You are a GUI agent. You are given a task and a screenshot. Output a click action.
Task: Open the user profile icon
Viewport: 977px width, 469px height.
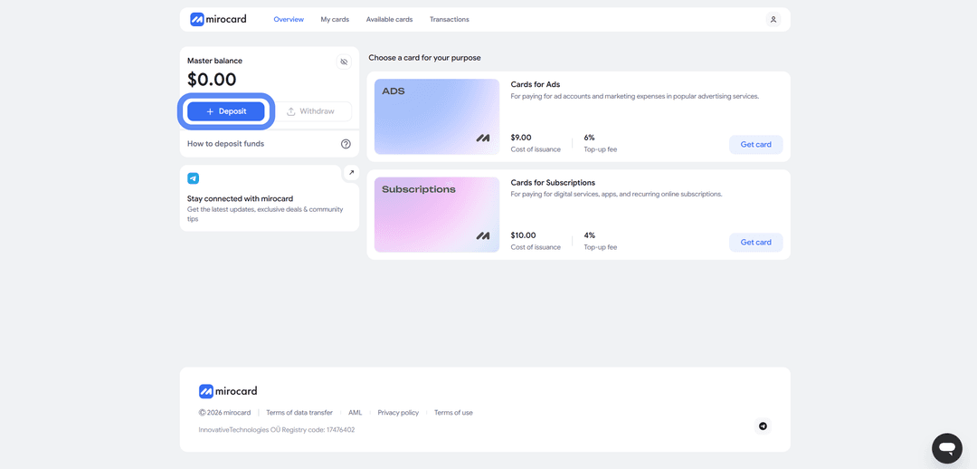[773, 19]
